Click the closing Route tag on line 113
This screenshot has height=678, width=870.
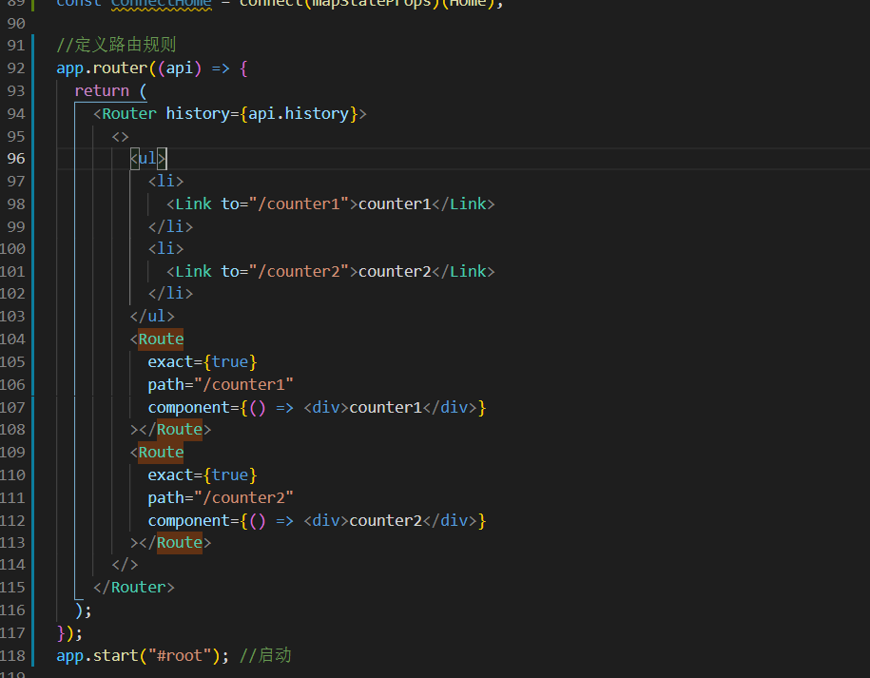(180, 542)
